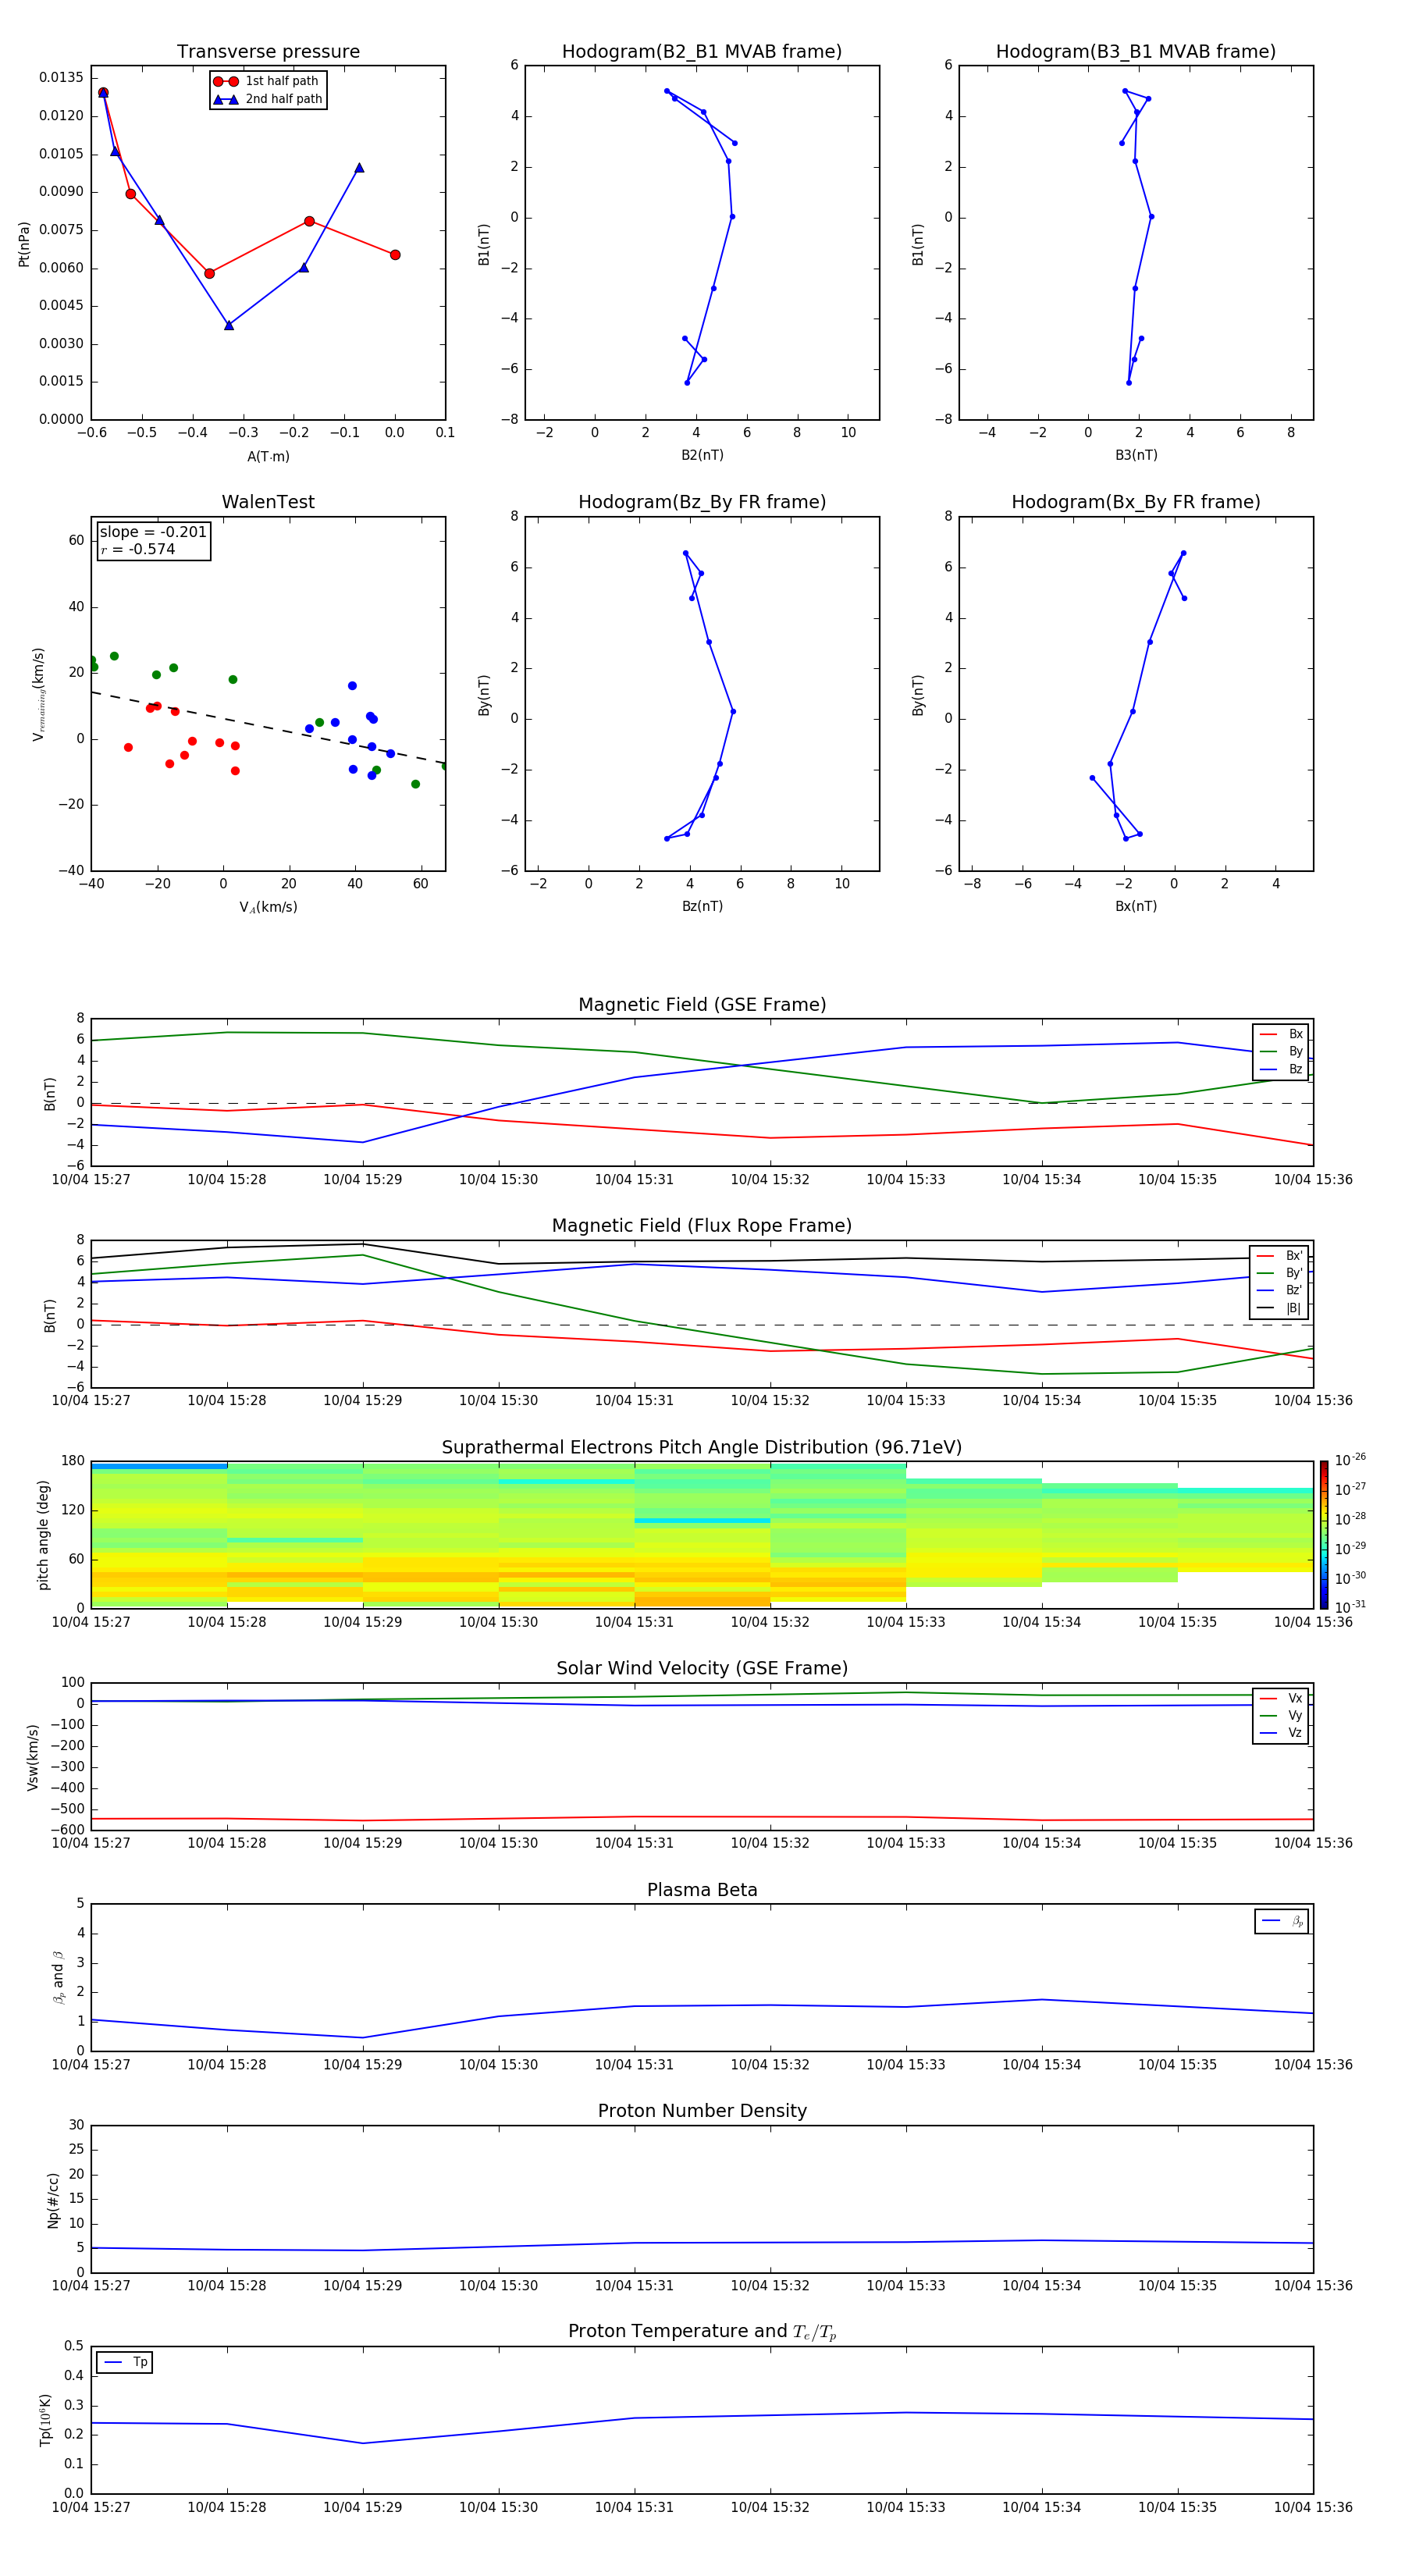Click the pitch angle distribution colorbar

(1324, 1535)
